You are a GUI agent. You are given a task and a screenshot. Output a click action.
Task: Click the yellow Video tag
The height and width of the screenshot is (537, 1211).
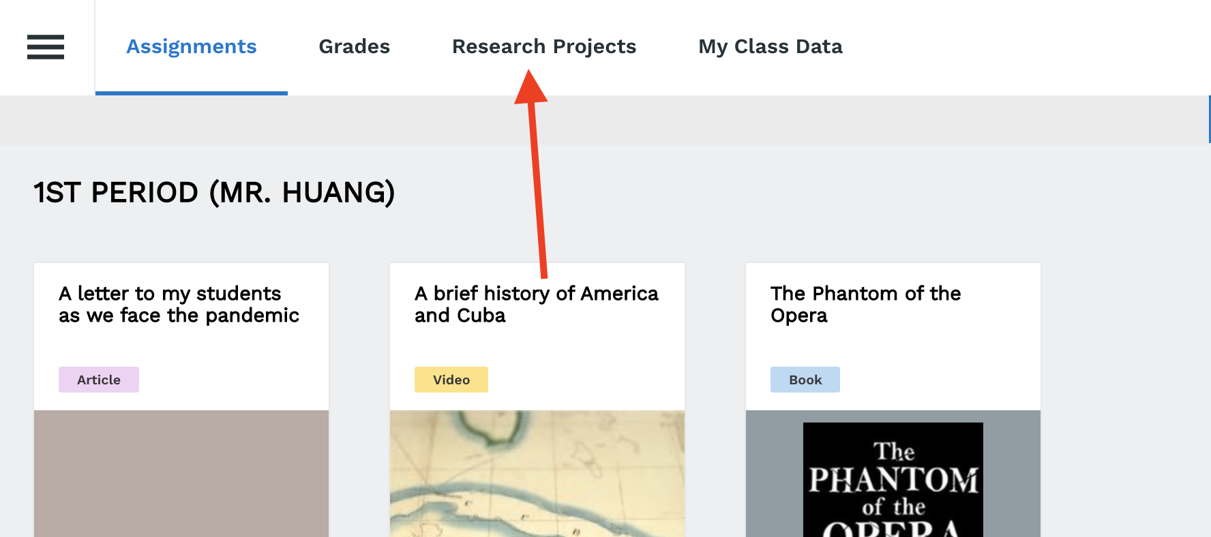pos(451,380)
